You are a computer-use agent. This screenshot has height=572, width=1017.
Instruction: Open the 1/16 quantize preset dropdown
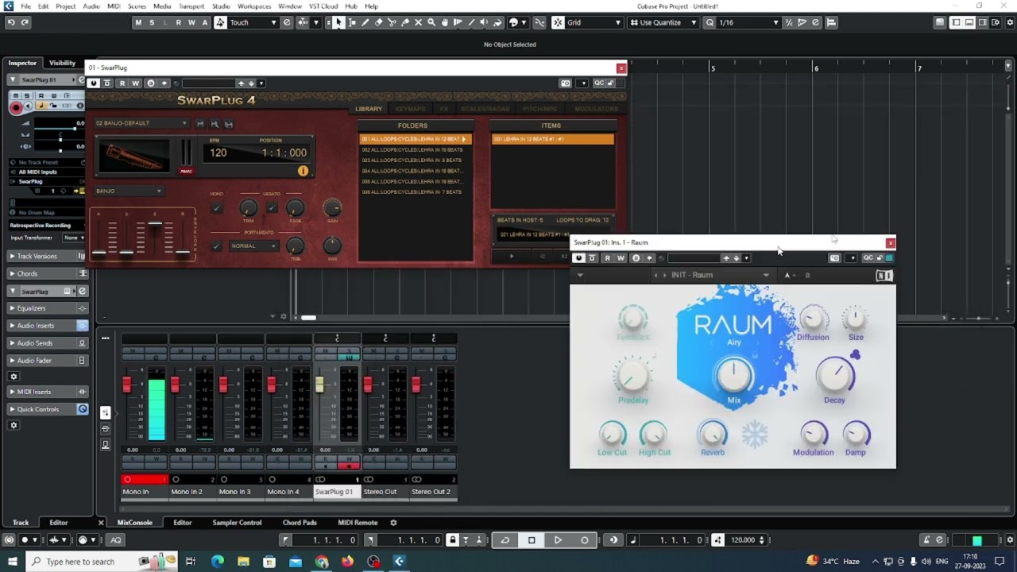(749, 22)
